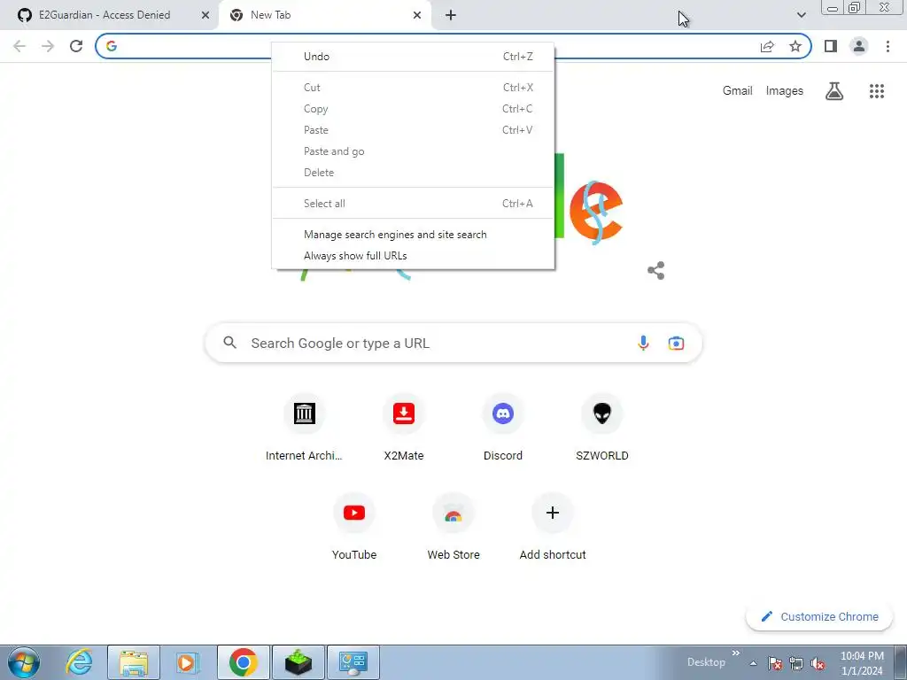This screenshot has width=907, height=680.
Task: Search by image with the camera icon
Action: click(676, 343)
